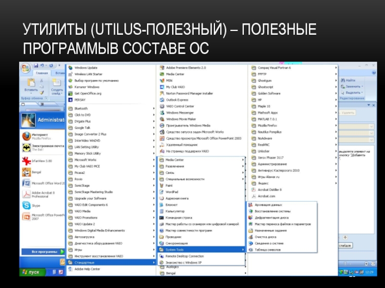385x288 pixels.
Task: Click the Все программы button
Action: 43,252
